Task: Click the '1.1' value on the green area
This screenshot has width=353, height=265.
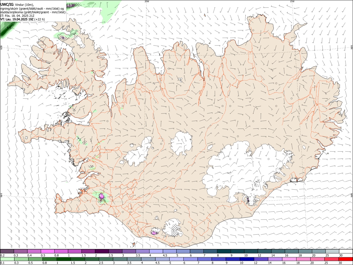Action: point(9,28)
